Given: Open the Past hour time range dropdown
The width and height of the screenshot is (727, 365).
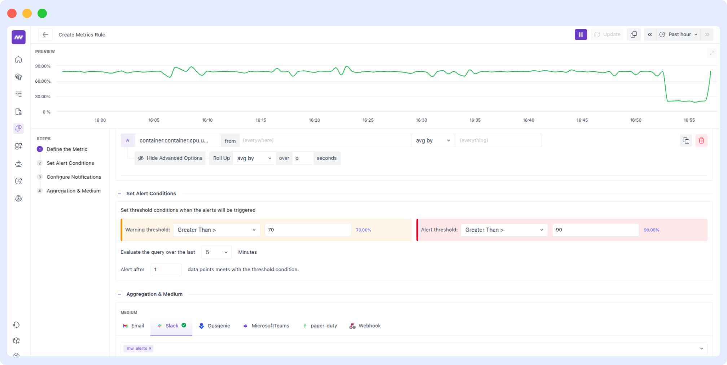Looking at the screenshot, I should pos(678,34).
